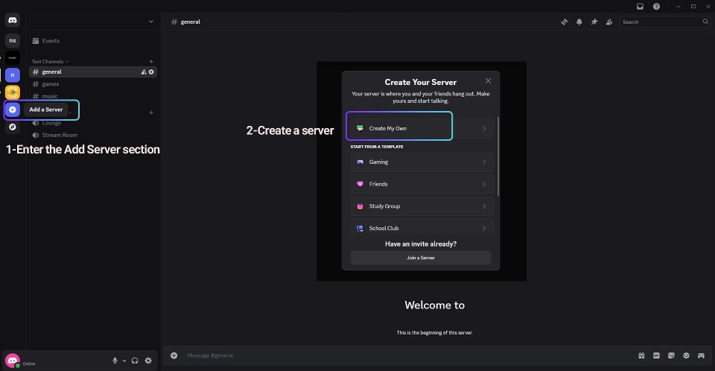The height and width of the screenshot is (371, 715).
Task: Click the search magnifier icon
Action: (x=705, y=22)
